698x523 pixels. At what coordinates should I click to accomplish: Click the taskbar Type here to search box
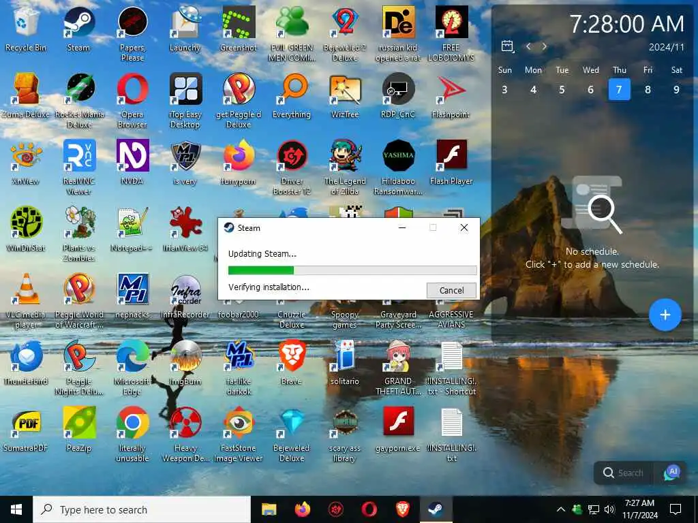click(x=142, y=509)
